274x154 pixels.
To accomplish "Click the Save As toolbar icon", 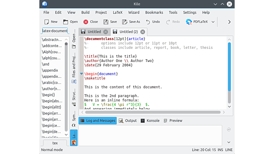I will click(x=124, y=22).
